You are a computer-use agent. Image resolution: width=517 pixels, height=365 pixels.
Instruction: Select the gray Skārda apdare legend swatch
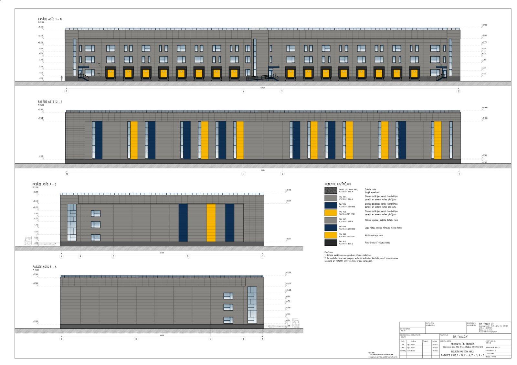click(331, 220)
